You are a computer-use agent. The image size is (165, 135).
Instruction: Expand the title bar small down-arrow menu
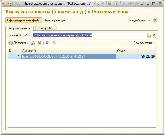[x=142, y=4]
